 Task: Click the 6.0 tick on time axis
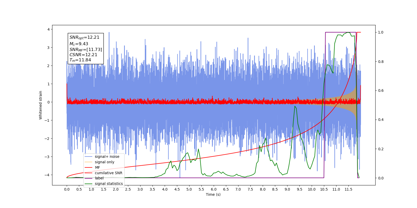point(214,189)
